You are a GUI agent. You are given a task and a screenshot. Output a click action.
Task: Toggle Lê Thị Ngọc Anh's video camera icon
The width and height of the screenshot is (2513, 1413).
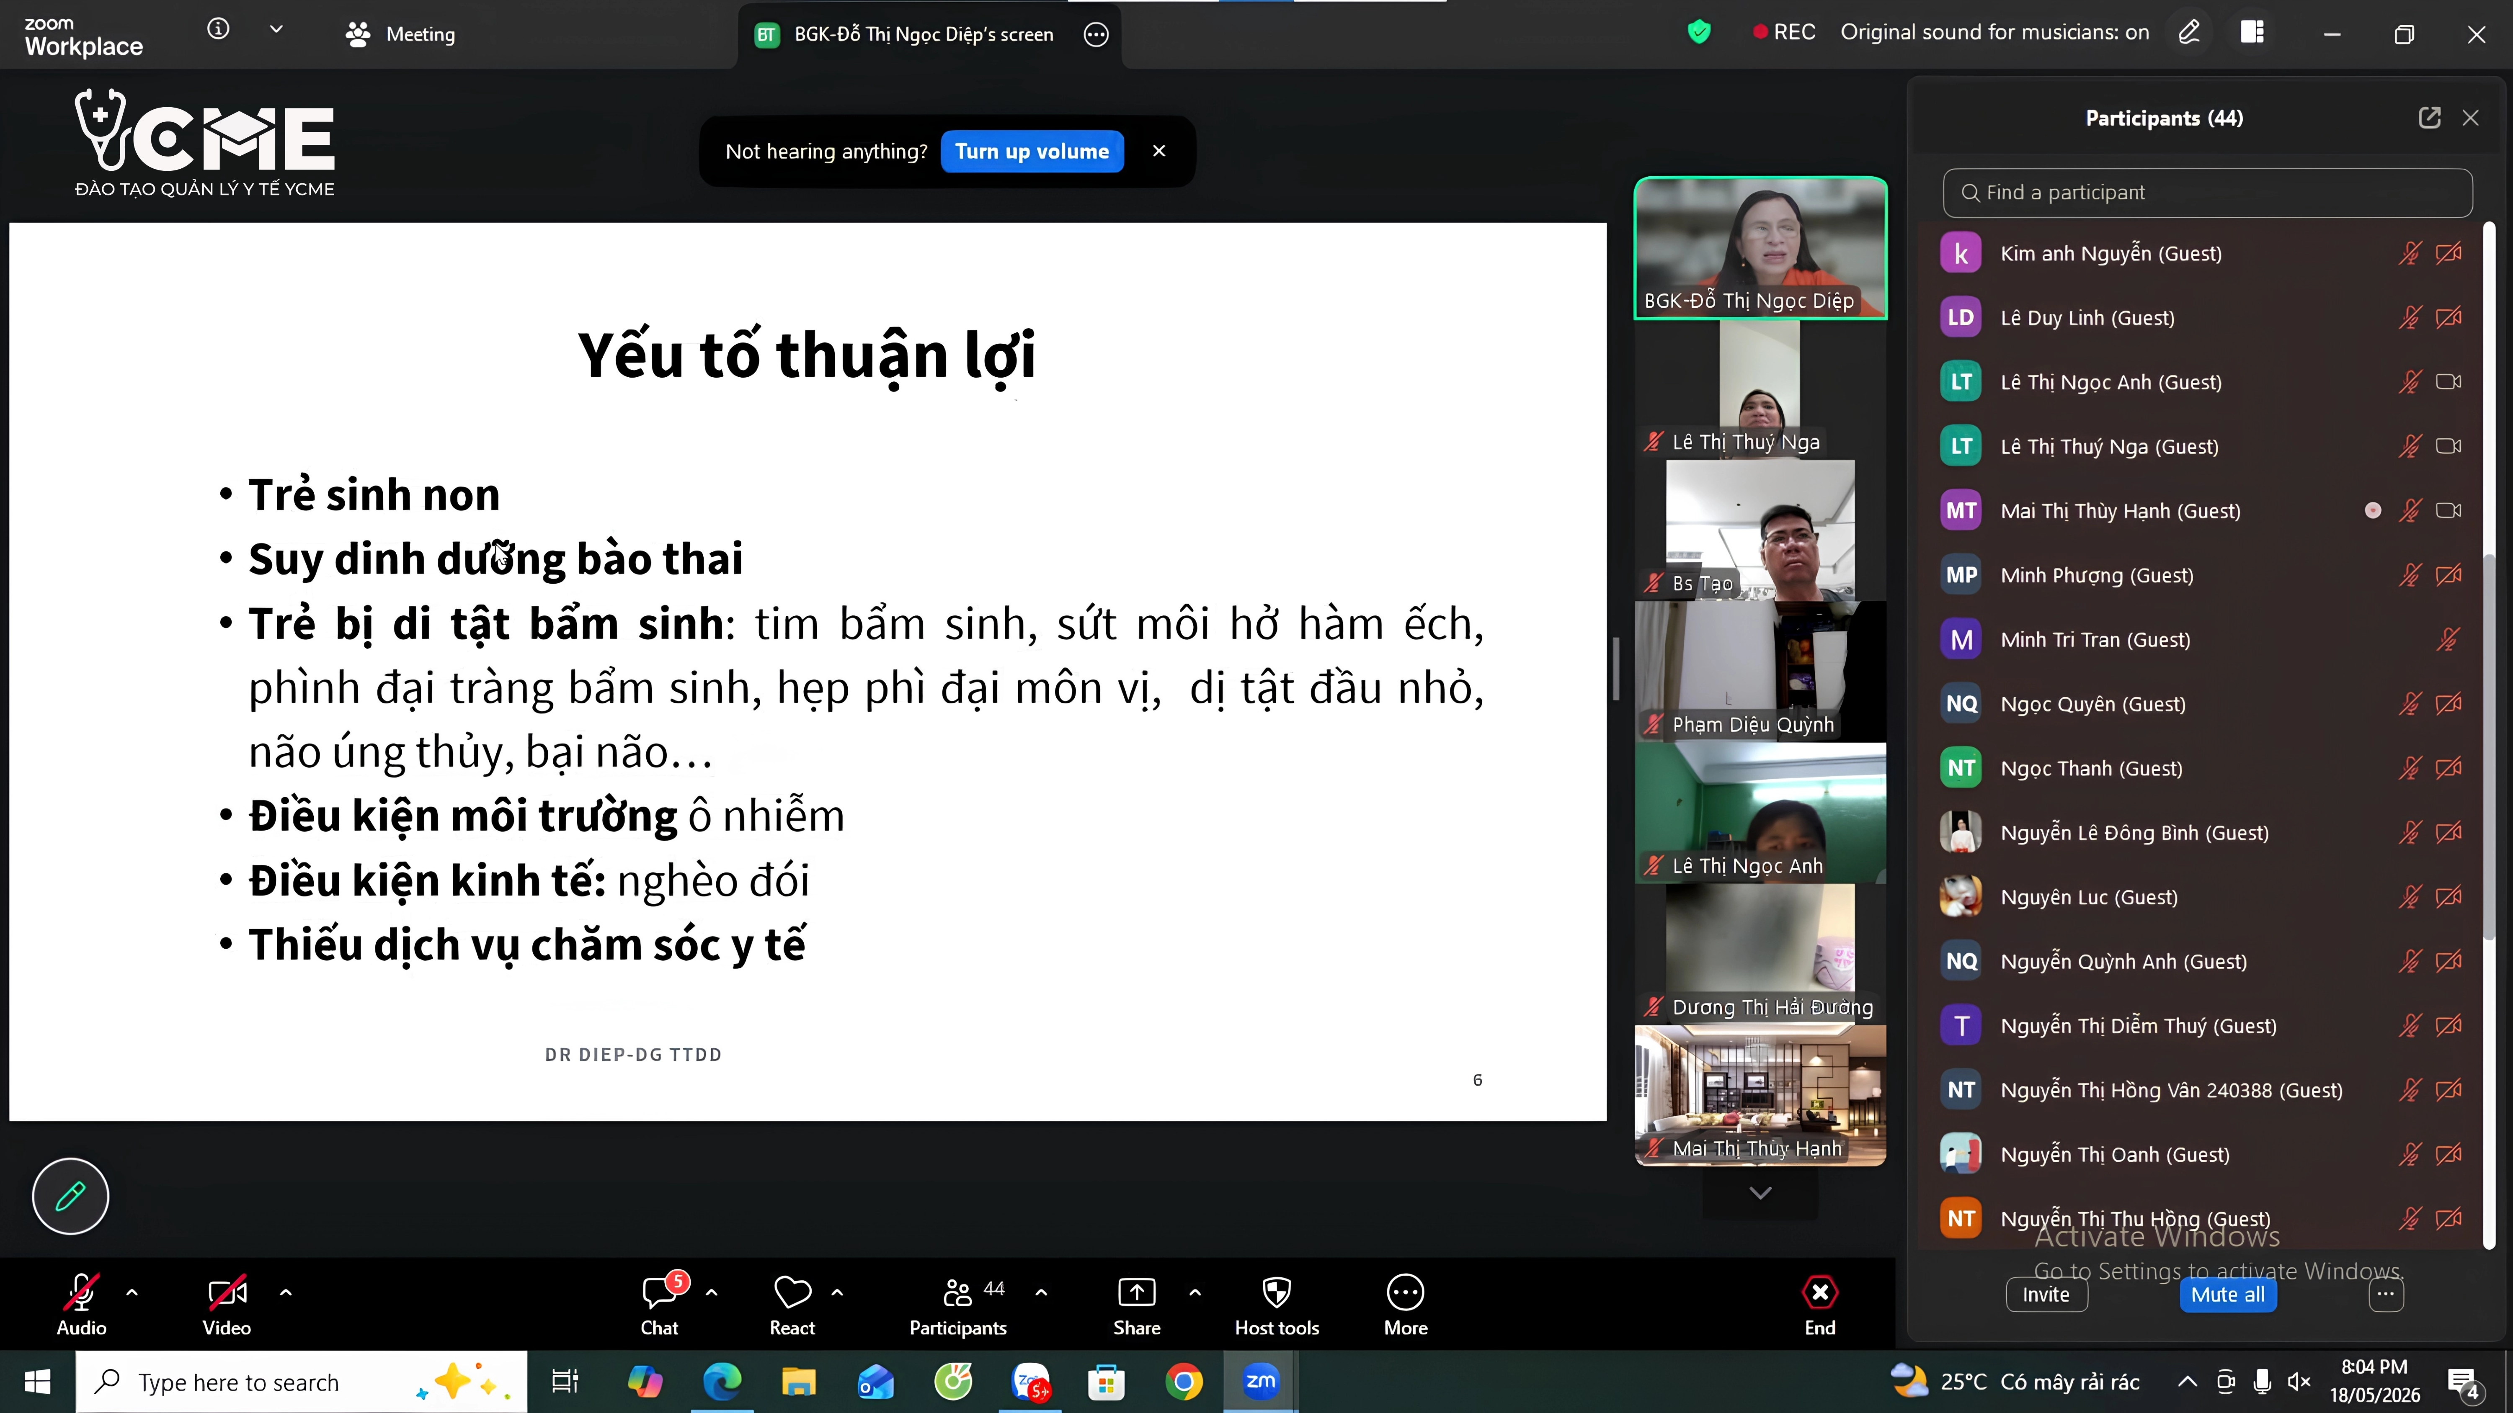[x=2448, y=382]
